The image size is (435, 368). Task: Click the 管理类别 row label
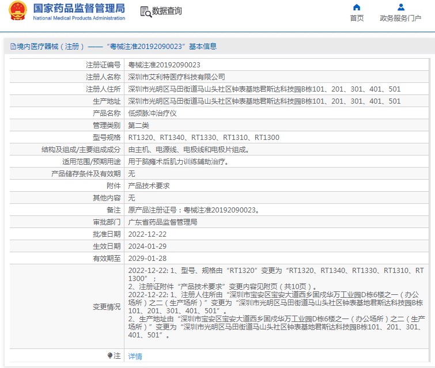pos(107,126)
